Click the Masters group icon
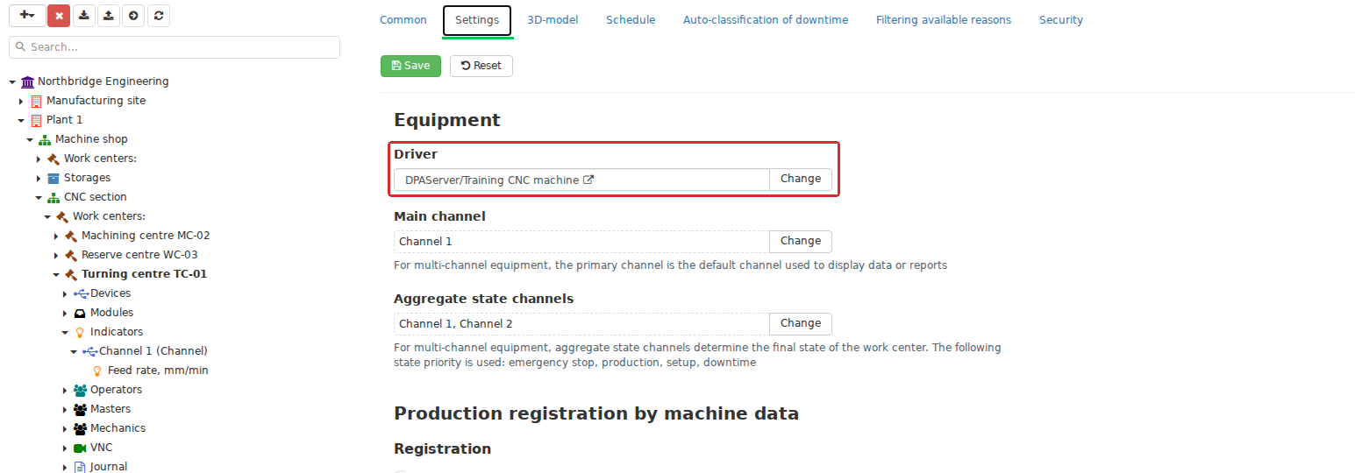The image size is (1355, 473). [x=81, y=409]
